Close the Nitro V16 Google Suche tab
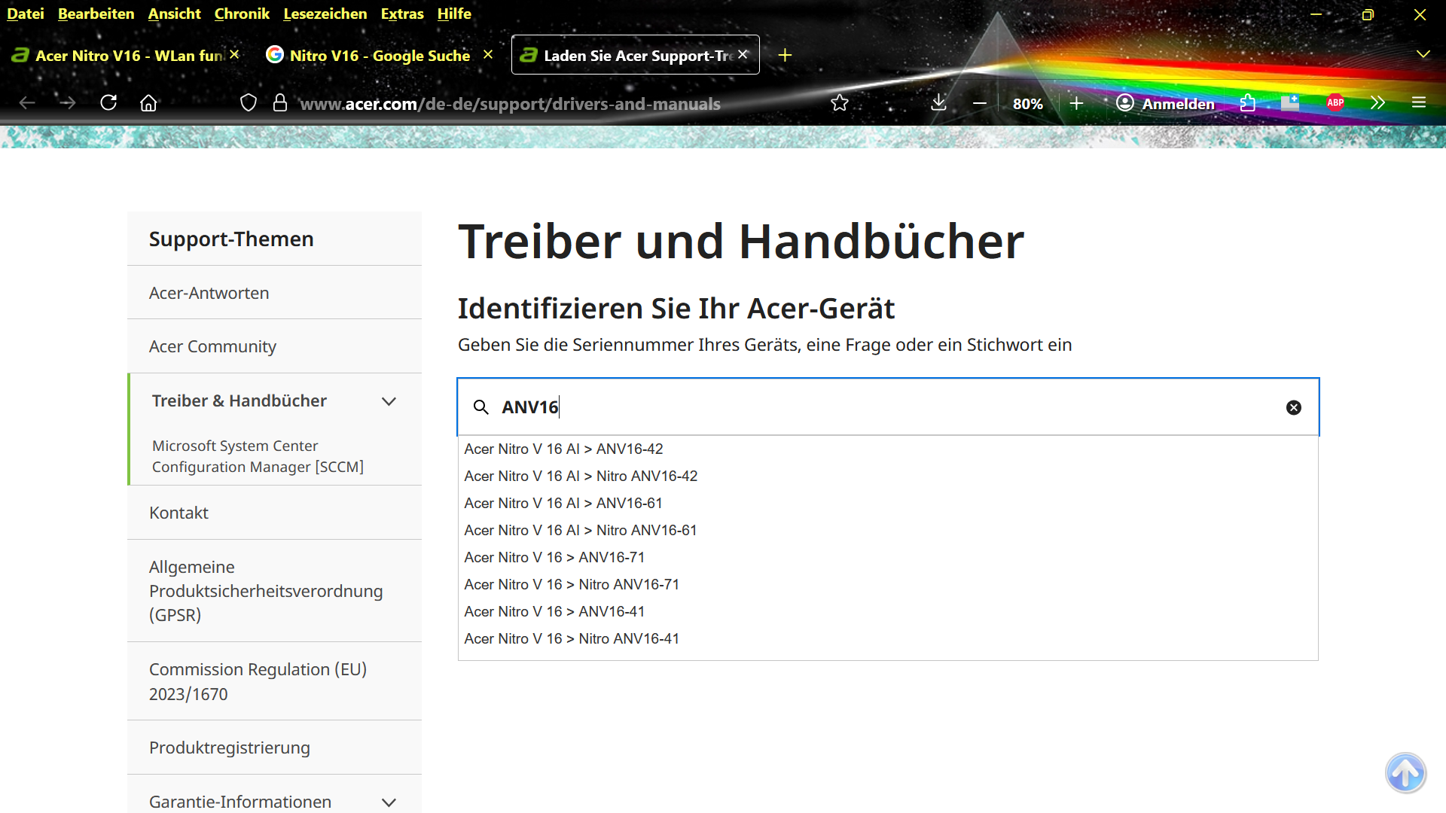Viewport: 1446px width, 813px height. 488,55
